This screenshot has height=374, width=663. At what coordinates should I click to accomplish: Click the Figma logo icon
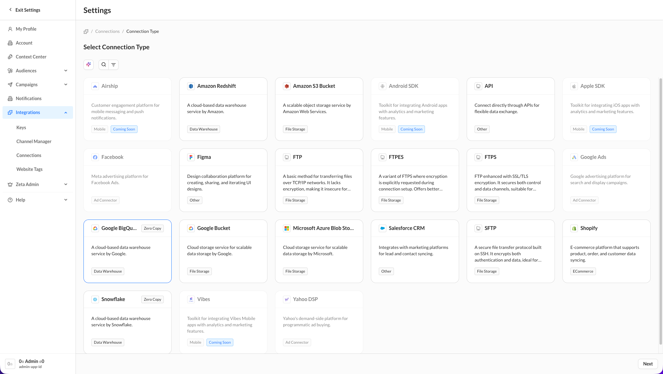pyautogui.click(x=191, y=157)
